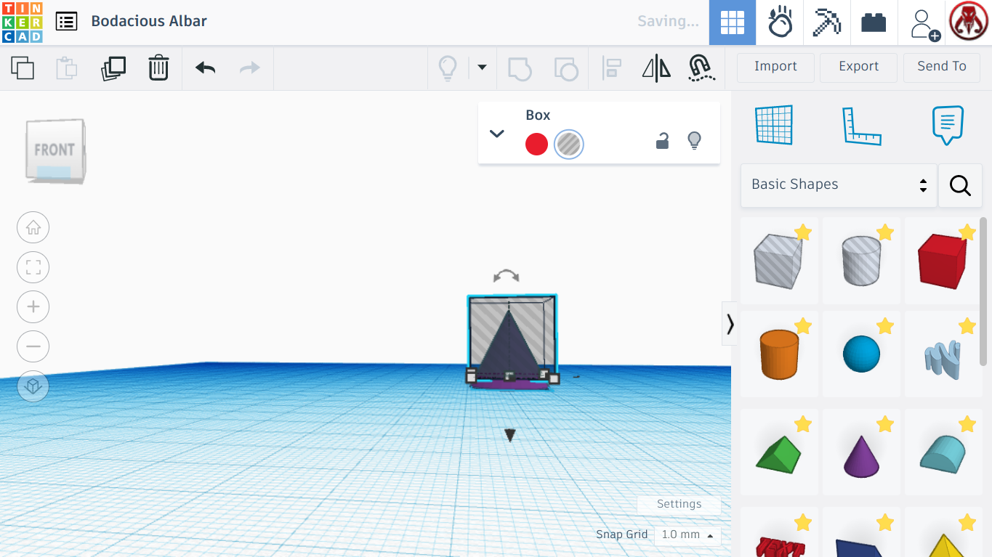Select the striped Hole swatch

(x=568, y=145)
